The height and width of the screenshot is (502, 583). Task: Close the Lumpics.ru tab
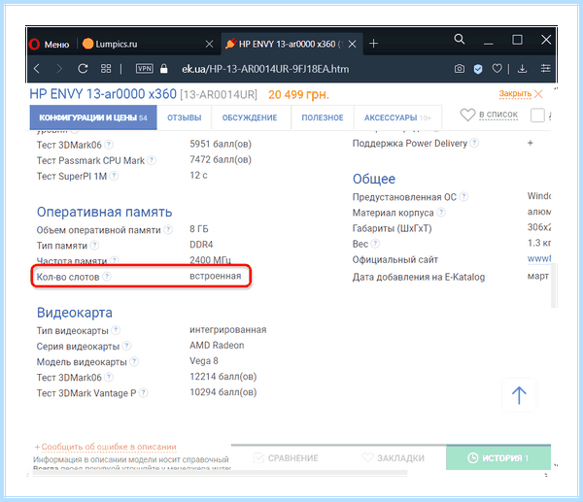pos(209,45)
